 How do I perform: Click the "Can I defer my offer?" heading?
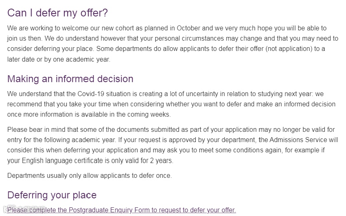click(57, 13)
